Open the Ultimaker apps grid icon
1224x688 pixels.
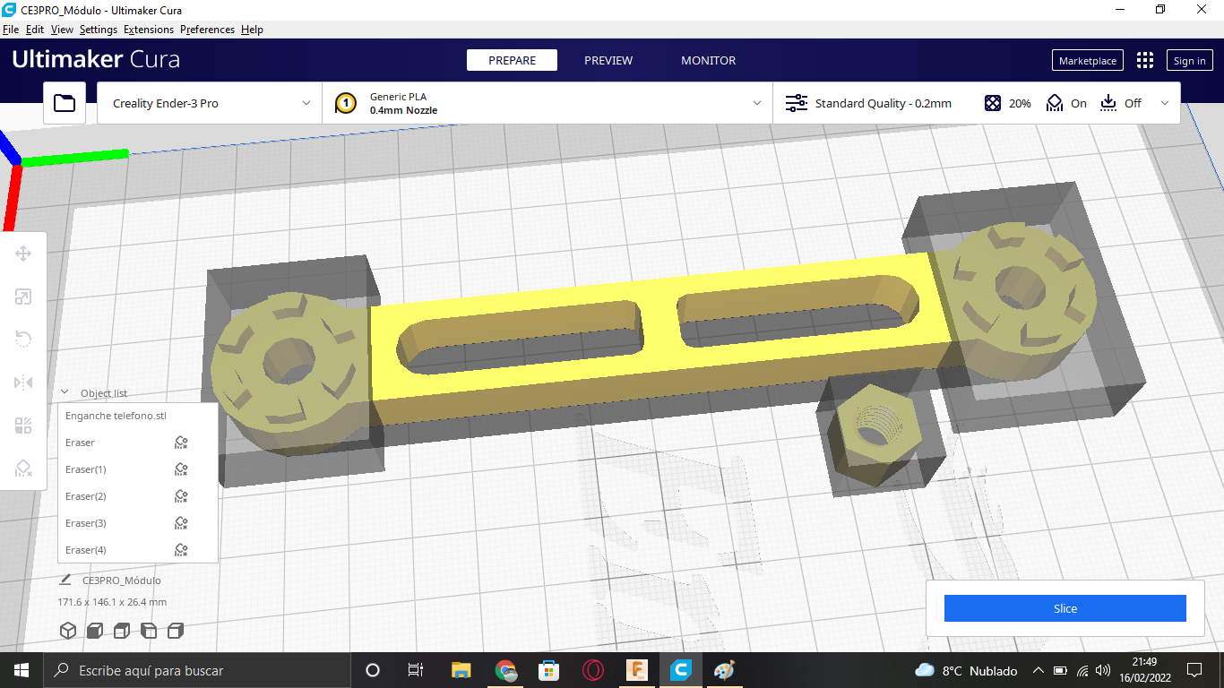[x=1145, y=60]
